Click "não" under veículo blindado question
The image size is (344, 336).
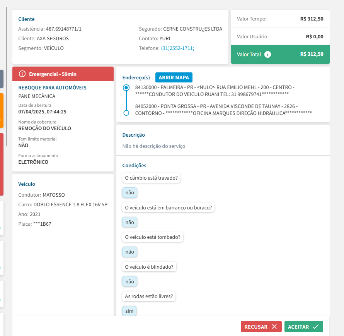coord(129,281)
